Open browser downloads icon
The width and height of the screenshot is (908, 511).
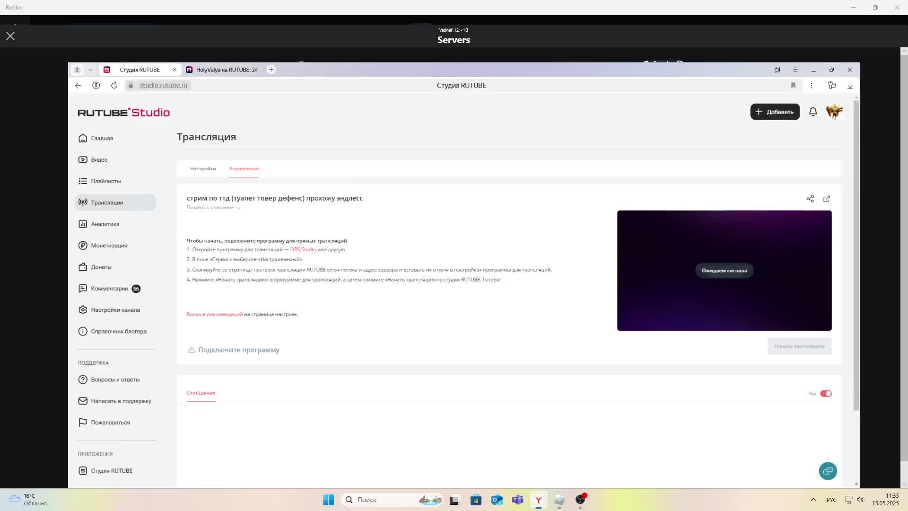click(x=850, y=86)
